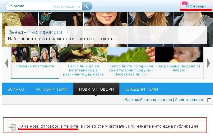Click the right carousel arrow
The image size is (213, 136).
click(x=209, y=63)
